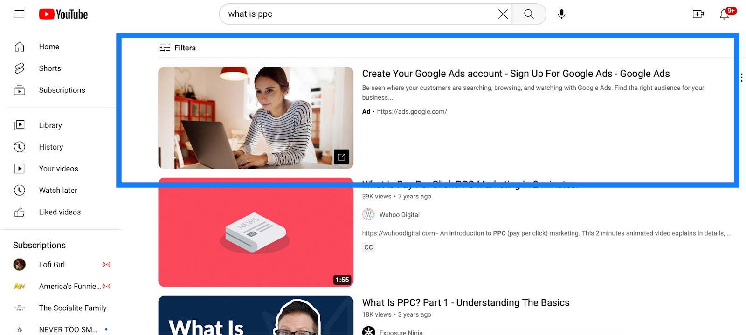Click the Home house icon

[x=20, y=47]
